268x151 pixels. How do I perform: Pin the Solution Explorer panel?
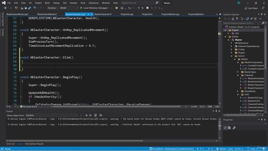click(262, 14)
